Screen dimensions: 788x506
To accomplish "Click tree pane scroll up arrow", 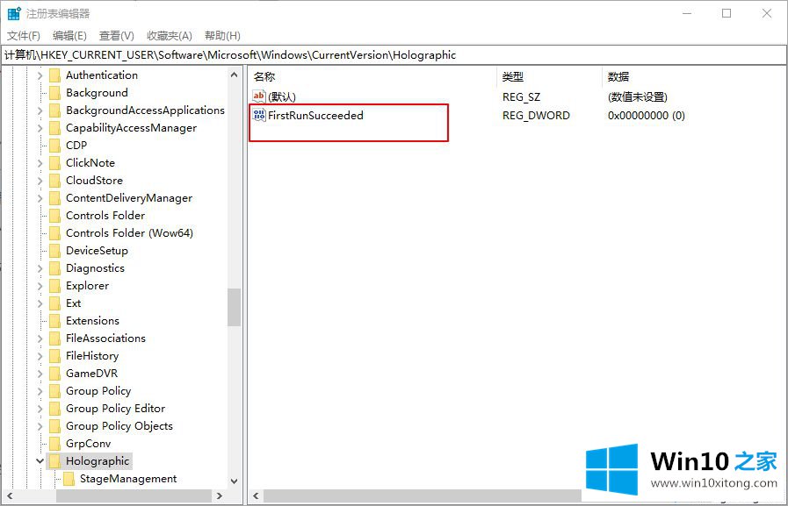I will tap(234, 75).
